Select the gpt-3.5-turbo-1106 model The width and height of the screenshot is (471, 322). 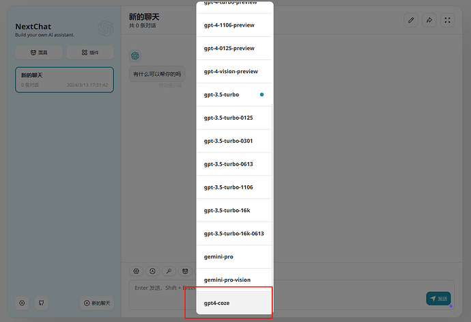click(234, 187)
